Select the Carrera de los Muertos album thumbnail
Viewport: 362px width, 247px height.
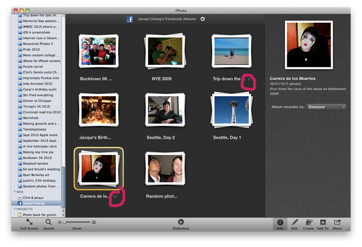pyautogui.click(x=98, y=169)
